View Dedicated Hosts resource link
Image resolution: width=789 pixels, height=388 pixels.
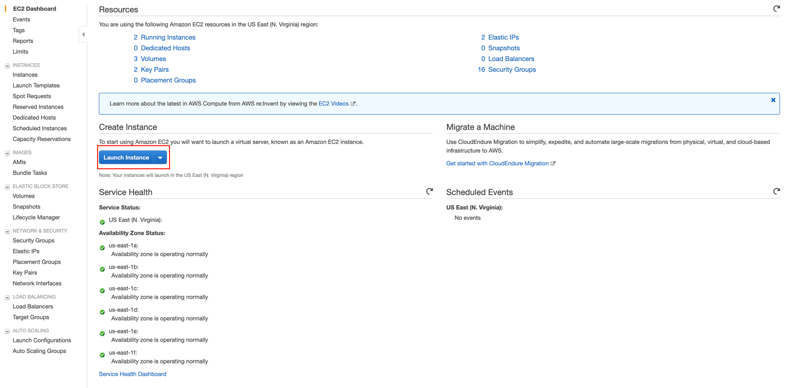(x=165, y=48)
